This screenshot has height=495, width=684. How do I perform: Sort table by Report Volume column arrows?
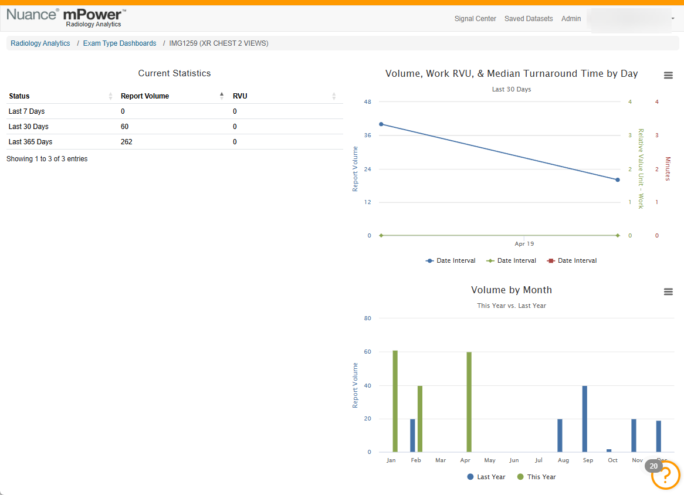[x=222, y=96]
